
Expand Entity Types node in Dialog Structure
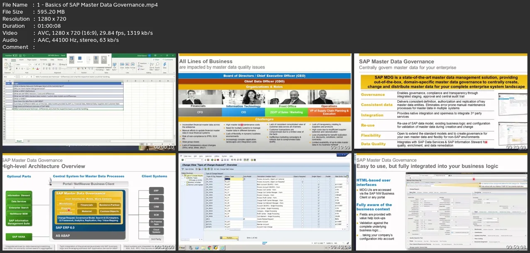(185, 178)
